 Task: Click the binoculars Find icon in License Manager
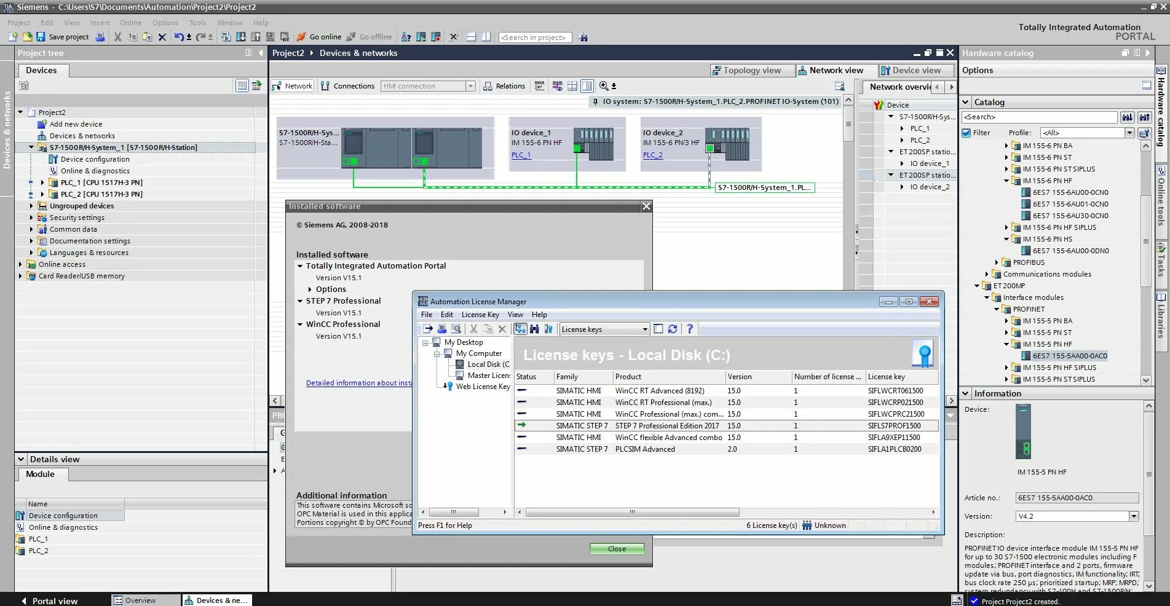point(534,329)
